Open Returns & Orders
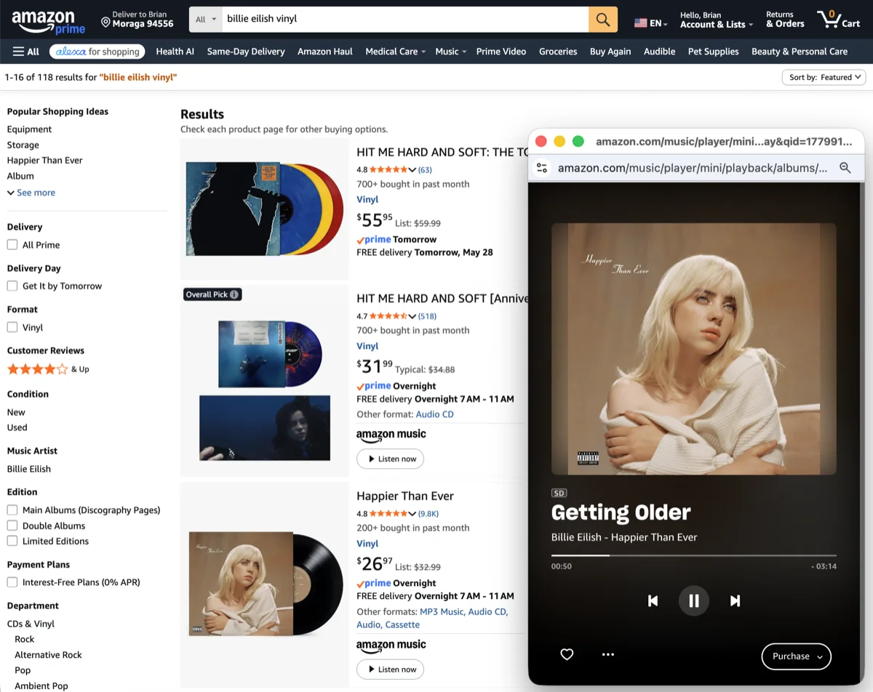873x692 pixels. pyautogui.click(x=785, y=20)
